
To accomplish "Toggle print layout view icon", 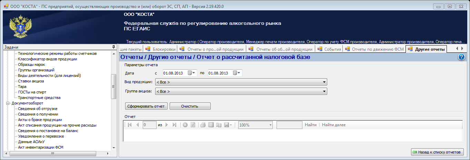I will click(211, 125).
